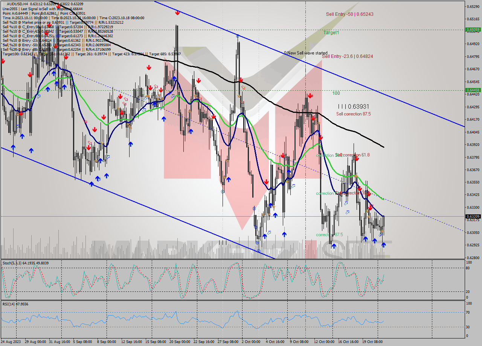Click the '0 New Sell wave started' annotation
Viewport: 482px width, 346px height.
(306, 53)
